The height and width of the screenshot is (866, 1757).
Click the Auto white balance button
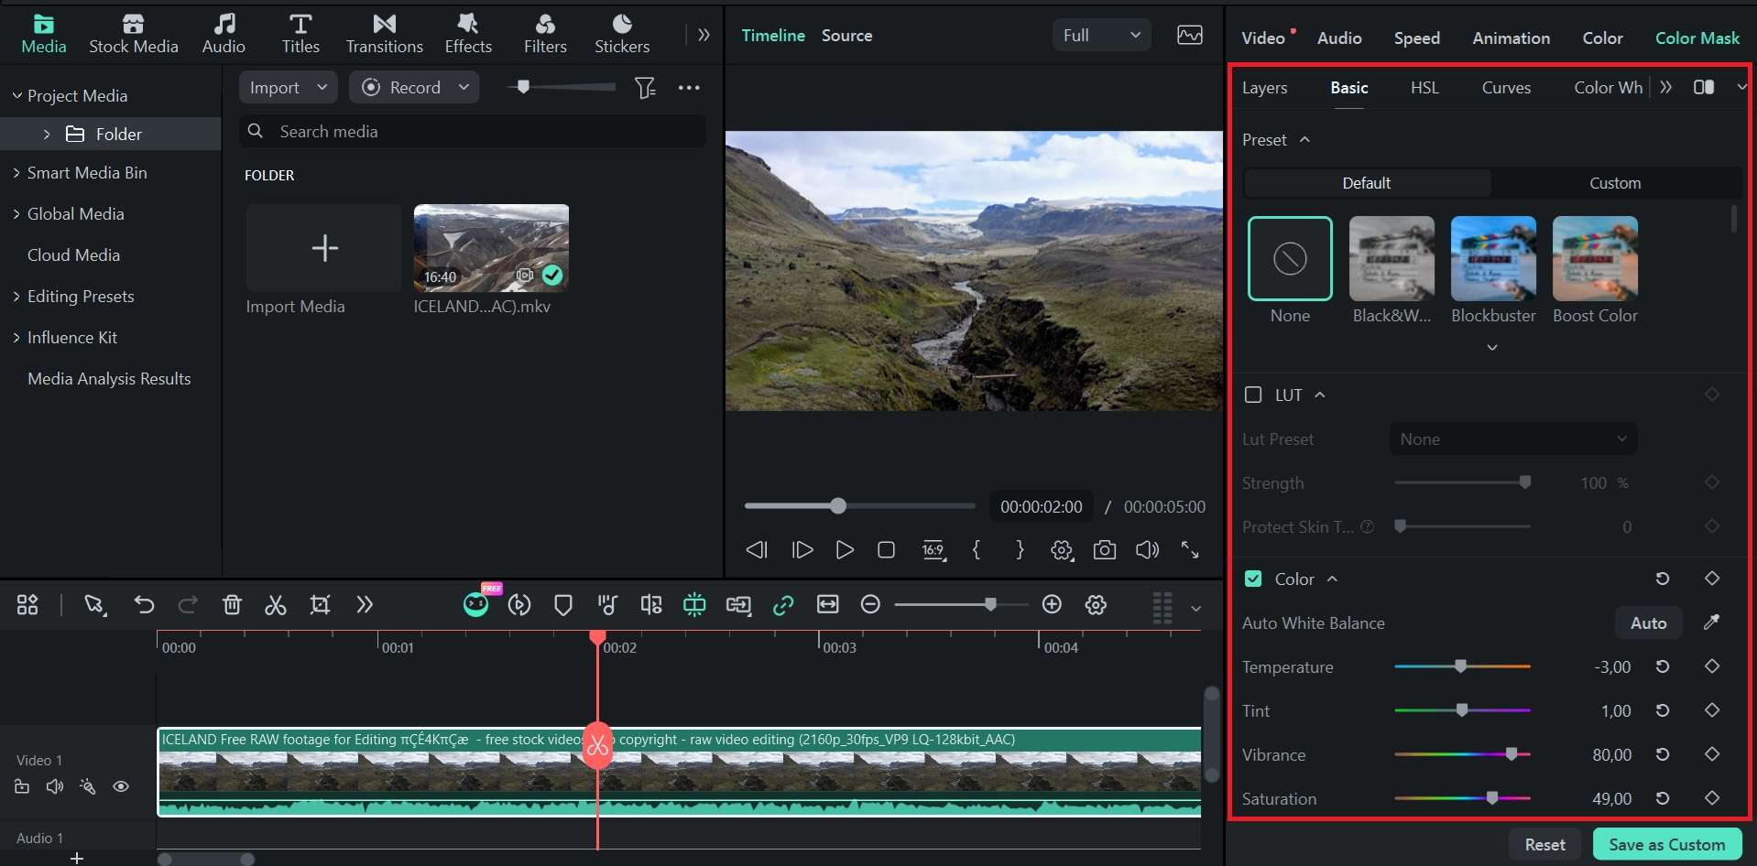coord(1648,622)
